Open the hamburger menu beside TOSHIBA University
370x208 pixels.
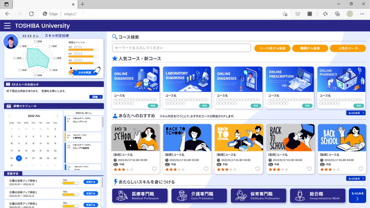(x=7, y=26)
